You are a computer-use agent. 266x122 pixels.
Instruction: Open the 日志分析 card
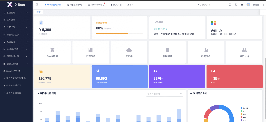tap(91, 52)
